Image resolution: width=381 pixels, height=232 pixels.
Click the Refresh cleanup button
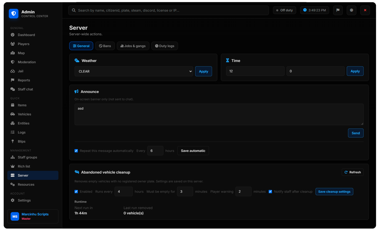click(x=353, y=172)
